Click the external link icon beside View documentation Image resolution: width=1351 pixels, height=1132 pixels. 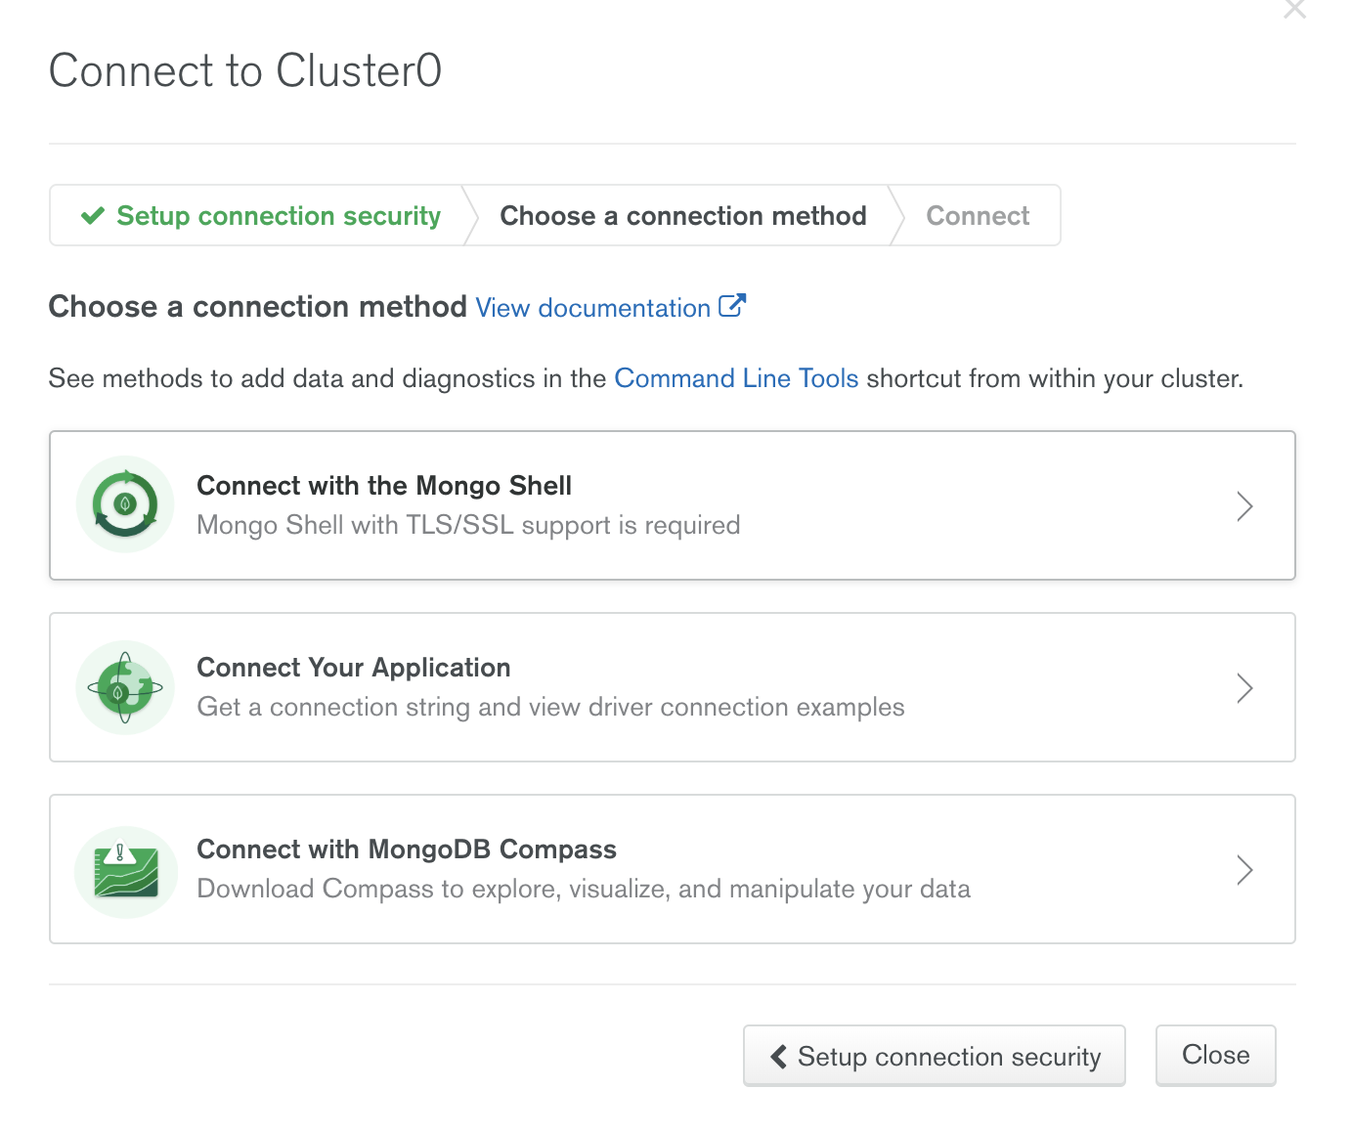point(732,306)
